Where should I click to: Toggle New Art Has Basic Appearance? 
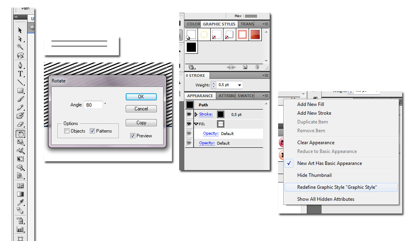330,163
